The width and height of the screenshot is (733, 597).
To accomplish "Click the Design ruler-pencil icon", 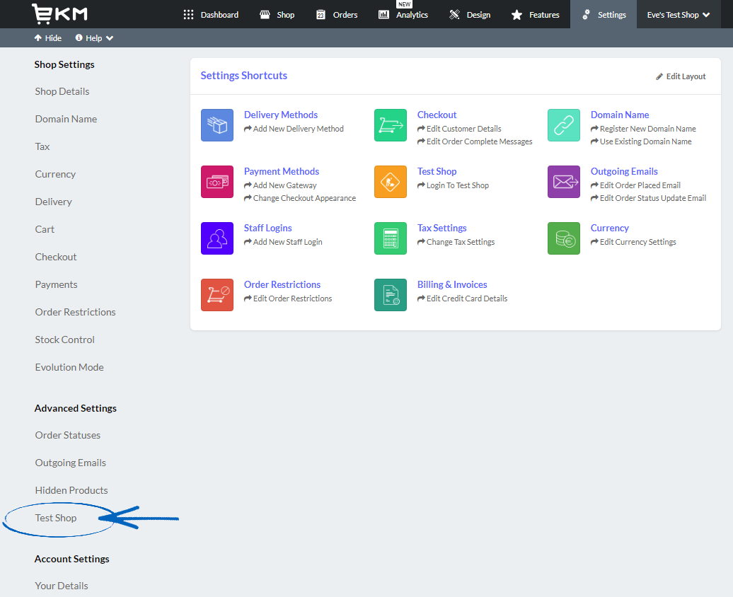I will (x=454, y=15).
